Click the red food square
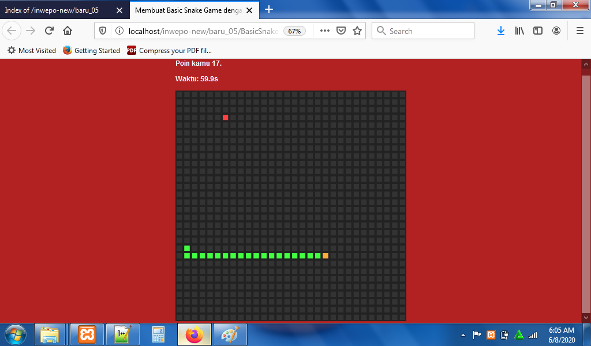This screenshot has width=591, height=346. pyautogui.click(x=226, y=118)
